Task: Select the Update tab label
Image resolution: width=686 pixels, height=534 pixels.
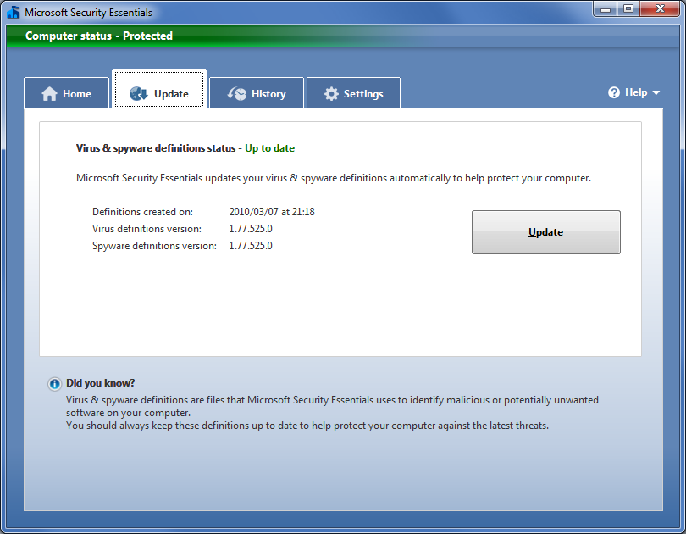Action: click(x=171, y=94)
